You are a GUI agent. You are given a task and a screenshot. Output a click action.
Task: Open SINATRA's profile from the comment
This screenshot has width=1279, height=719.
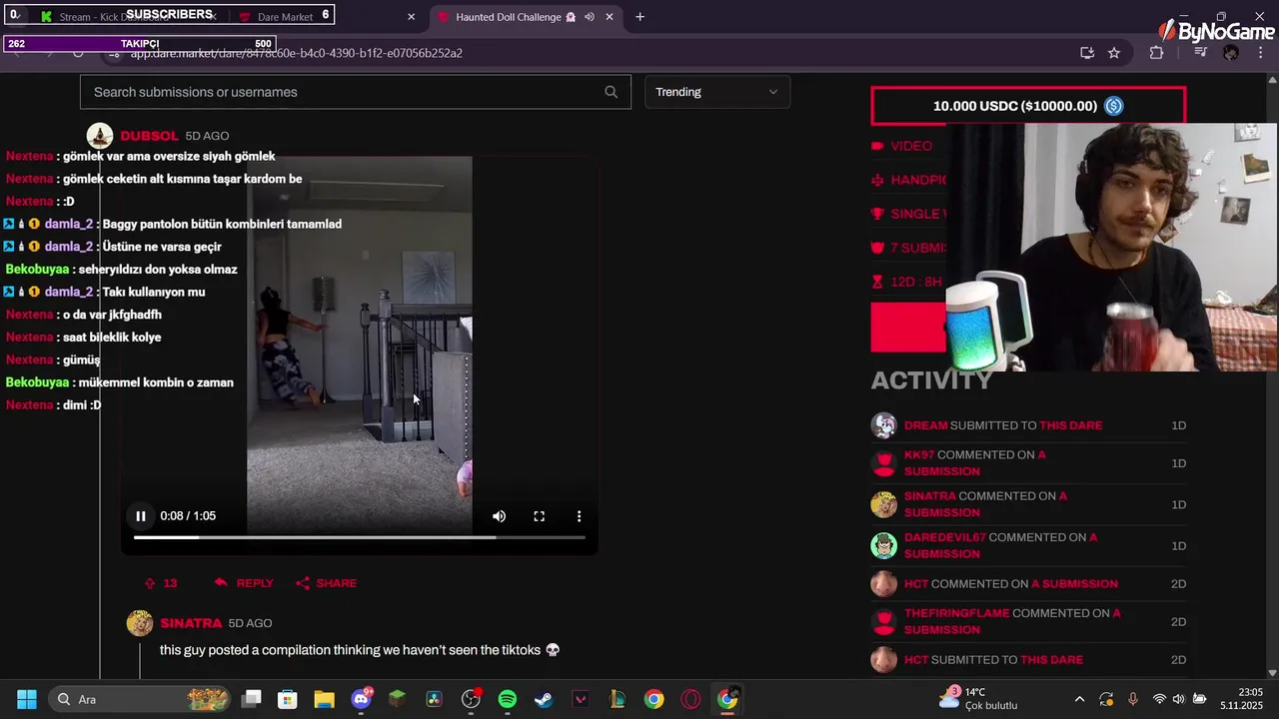tap(191, 623)
